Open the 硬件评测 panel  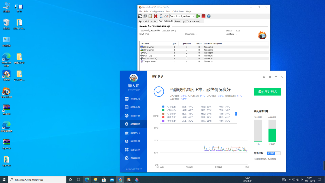click(x=133, y=115)
